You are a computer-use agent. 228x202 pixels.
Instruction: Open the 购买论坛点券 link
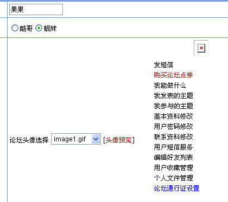[x=173, y=75]
